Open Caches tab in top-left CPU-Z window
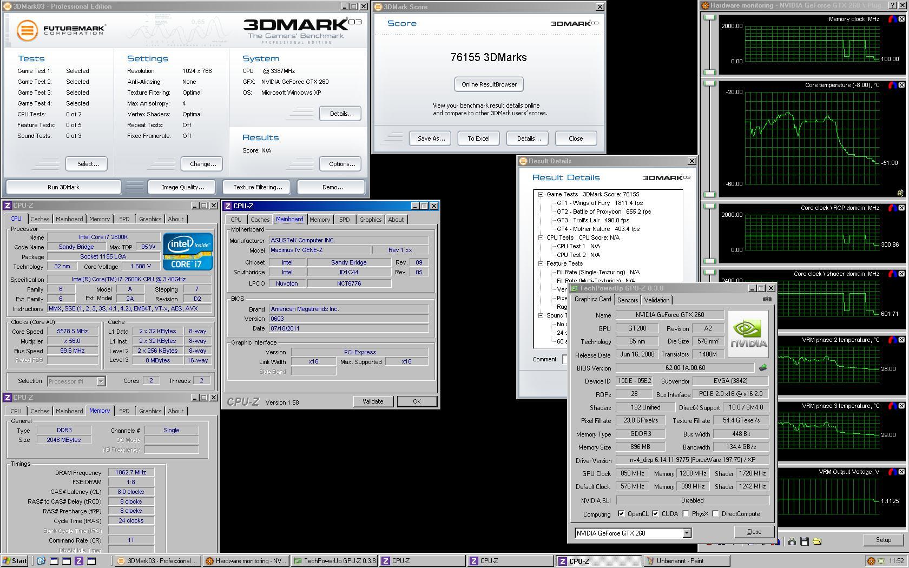 39,219
